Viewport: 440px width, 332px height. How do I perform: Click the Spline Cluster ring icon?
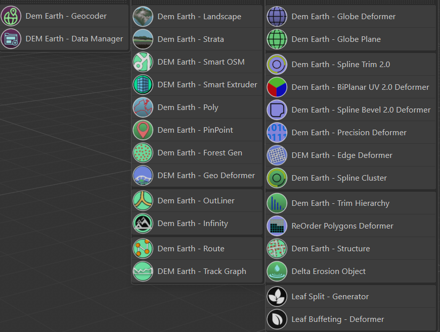tap(277, 178)
